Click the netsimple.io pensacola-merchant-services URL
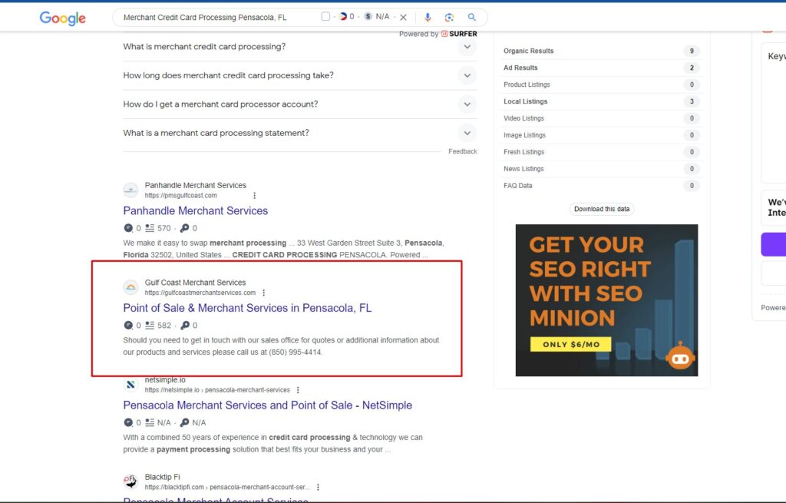Image resolution: width=786 pixels, height=503 pixels. click(x=217, y=390)
